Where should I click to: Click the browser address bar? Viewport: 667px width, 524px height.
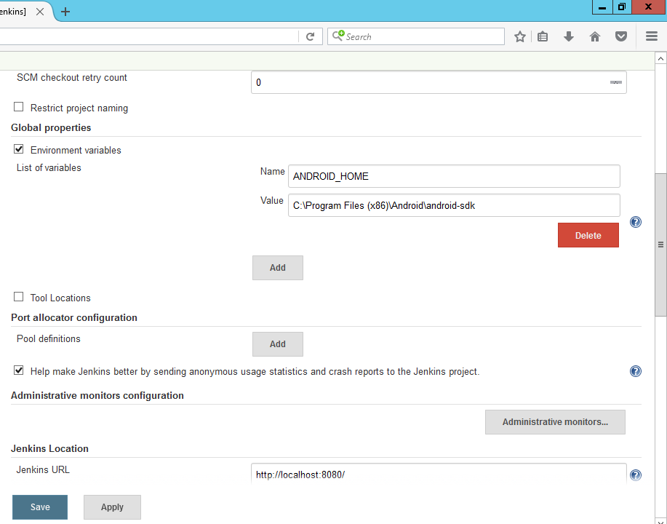[149, 36]
